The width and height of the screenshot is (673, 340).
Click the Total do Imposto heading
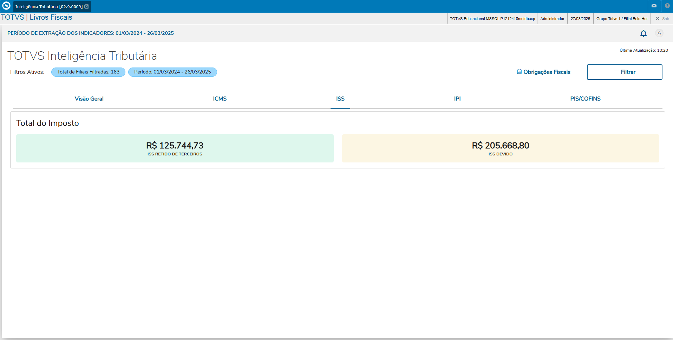[47, 123]
